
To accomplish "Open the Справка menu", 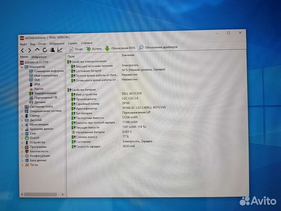I will pos(87,43).
